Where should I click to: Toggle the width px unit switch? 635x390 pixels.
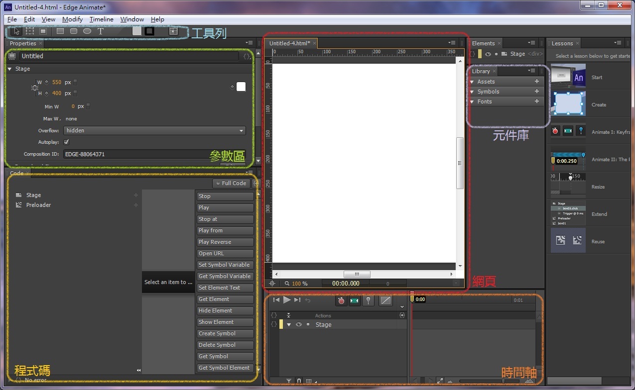click(x=75, y=82)
